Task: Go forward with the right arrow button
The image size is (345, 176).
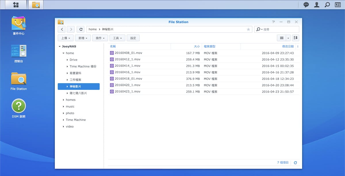Action: tap(71, 29)
